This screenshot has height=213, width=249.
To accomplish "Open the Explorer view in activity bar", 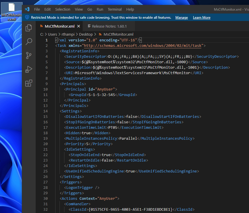I will pyautogui.click(x=29, y=28).
